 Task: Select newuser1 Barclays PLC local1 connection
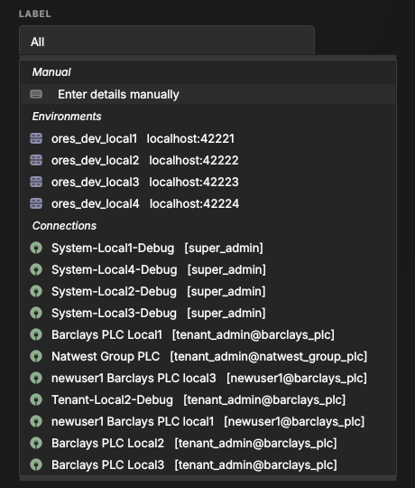[x=208, y=422]
